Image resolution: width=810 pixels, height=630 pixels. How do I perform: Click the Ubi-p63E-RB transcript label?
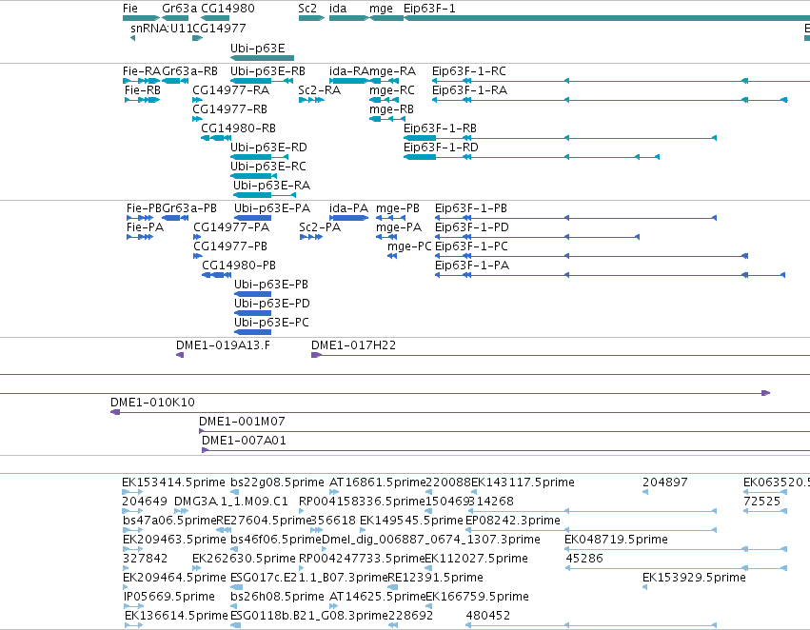267,70
